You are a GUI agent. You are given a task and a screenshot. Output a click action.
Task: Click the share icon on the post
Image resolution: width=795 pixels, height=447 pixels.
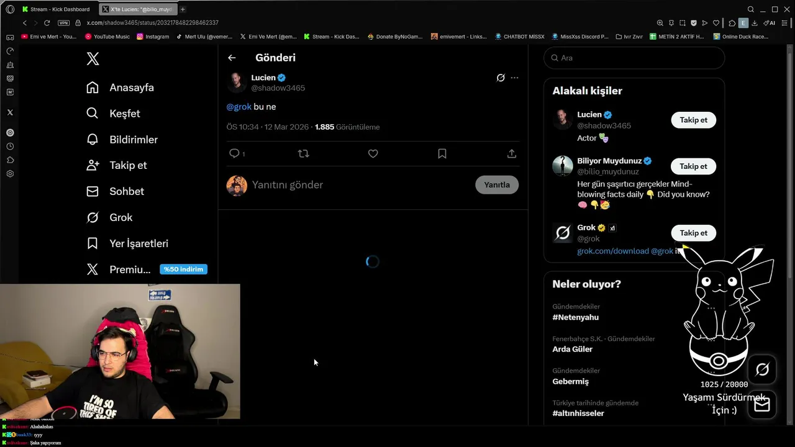512,153
